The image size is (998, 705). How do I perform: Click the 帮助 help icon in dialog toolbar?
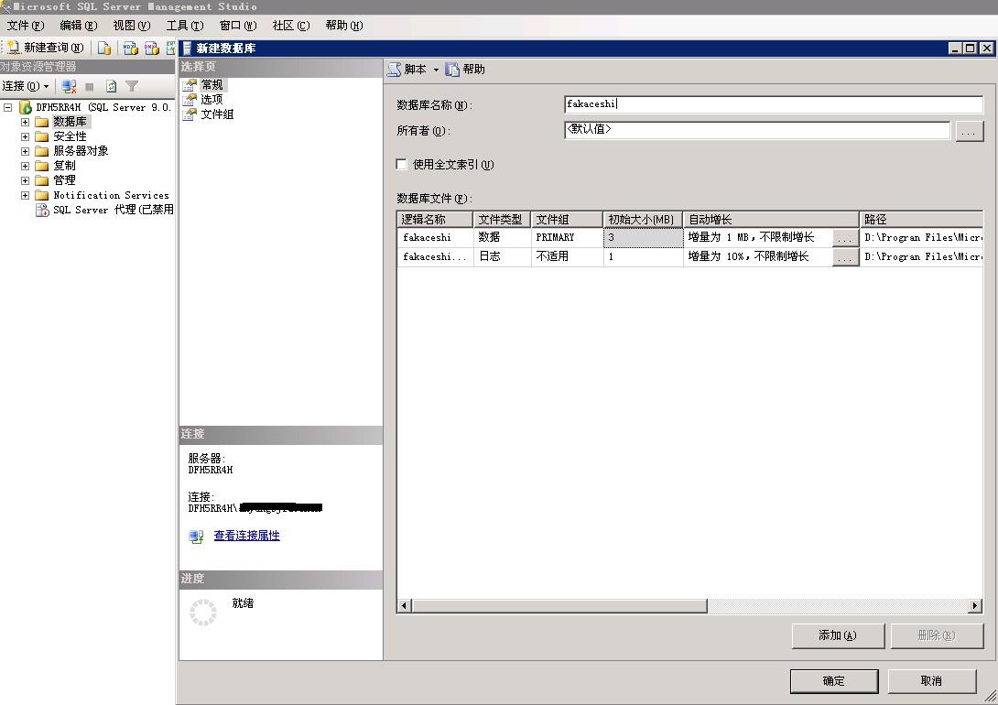452,70
